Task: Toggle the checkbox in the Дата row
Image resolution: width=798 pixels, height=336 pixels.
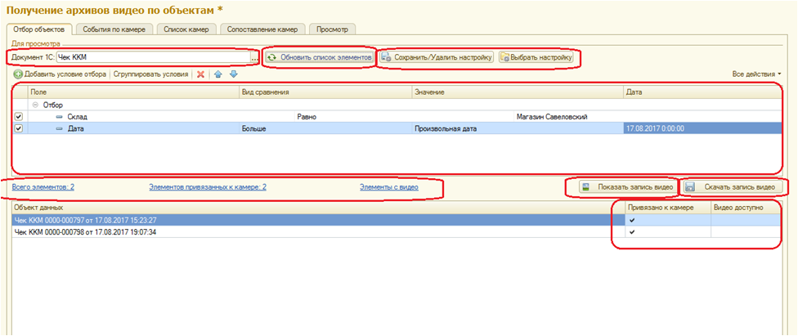Action: (19, 129)
